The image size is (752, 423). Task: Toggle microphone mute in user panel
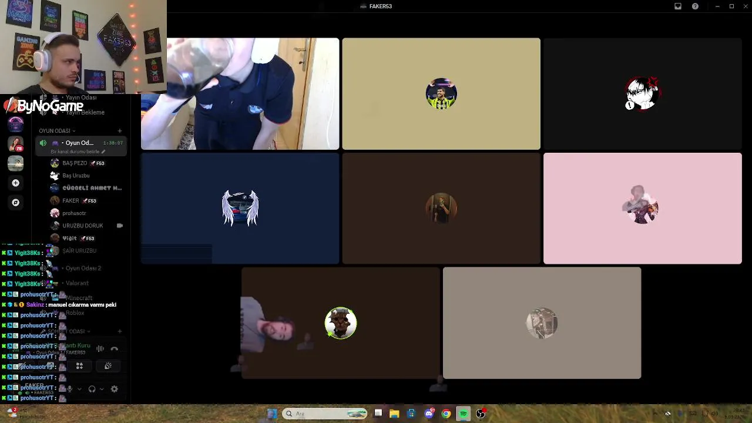(x=70, y=389)
